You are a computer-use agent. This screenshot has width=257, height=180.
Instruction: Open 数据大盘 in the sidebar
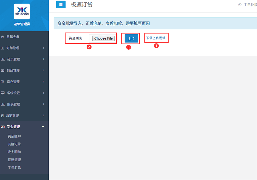point(13,37)
